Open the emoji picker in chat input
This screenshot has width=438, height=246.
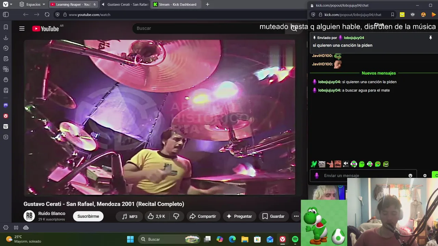410,176
